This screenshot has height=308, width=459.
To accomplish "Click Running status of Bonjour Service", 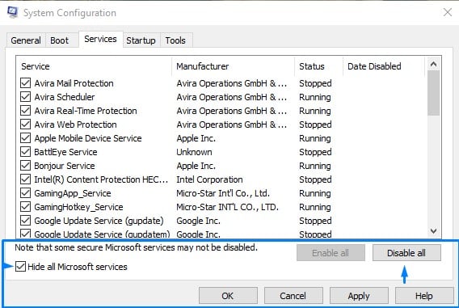I will point(315,166).
